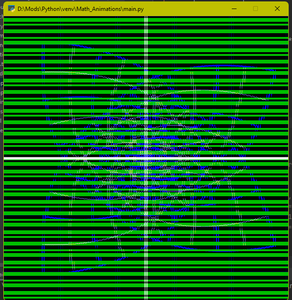
Task: Click the Python app icon in title bar
Action: [x=11, y=9]
